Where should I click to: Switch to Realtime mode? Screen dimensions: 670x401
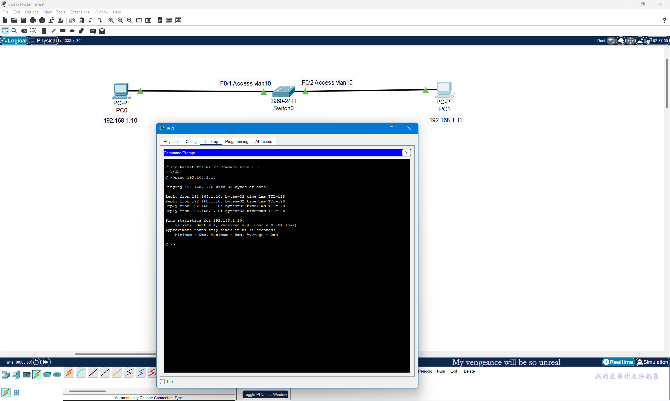pyautogui.click(x=618, y=362)
